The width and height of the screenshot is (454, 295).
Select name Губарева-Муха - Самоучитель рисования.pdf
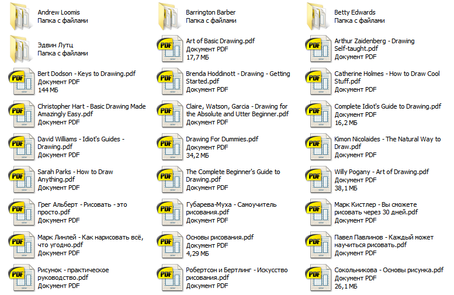[231, 209]
